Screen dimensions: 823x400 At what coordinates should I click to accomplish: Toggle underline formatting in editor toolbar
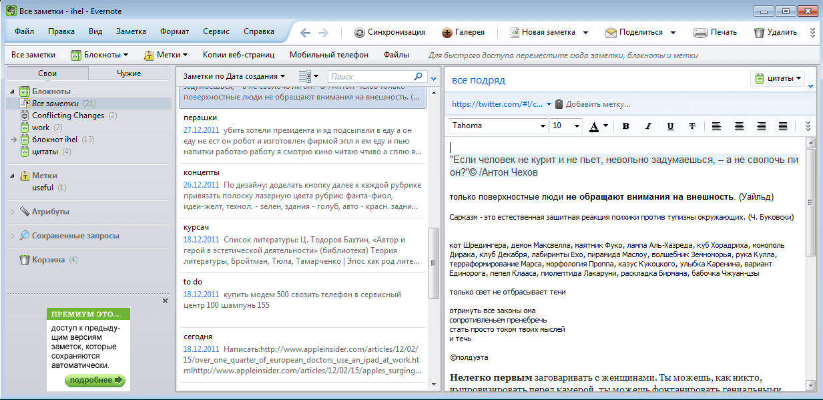point(670,126)
